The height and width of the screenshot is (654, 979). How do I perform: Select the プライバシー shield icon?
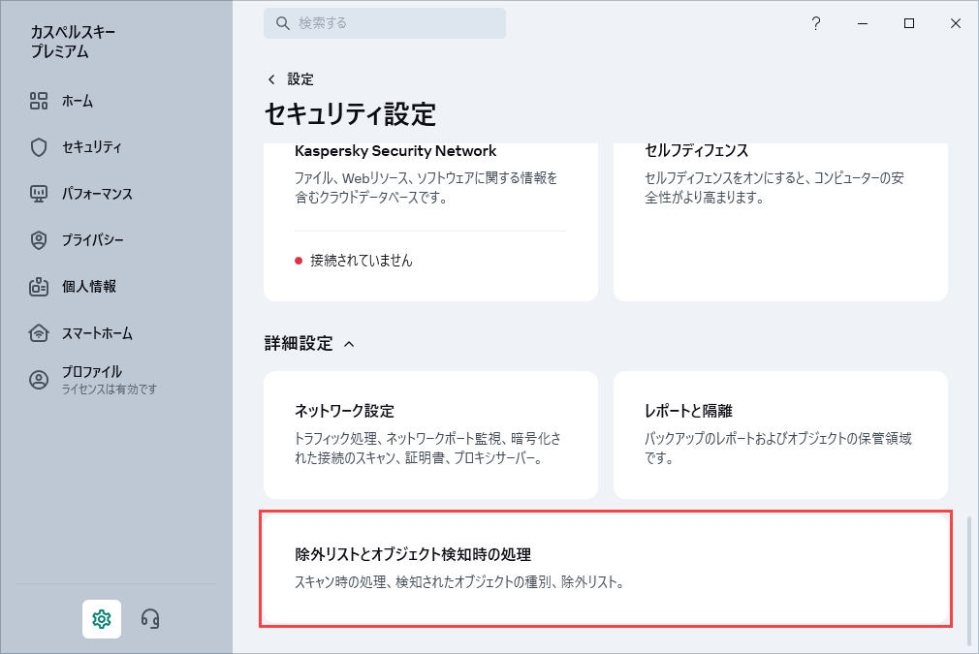(x=39, y=240)
